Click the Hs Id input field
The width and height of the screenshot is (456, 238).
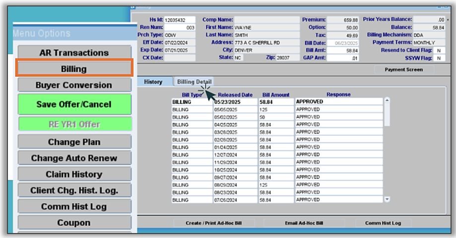pos(179,20)
